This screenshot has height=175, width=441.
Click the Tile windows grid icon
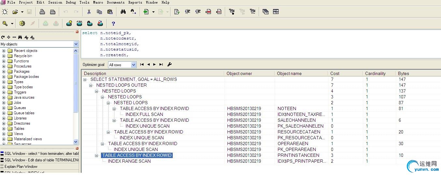[276, 12]
